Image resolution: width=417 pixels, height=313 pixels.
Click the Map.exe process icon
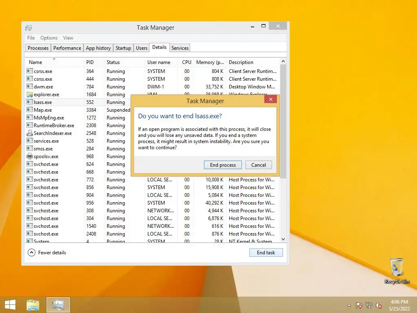[x=29, y=110]
